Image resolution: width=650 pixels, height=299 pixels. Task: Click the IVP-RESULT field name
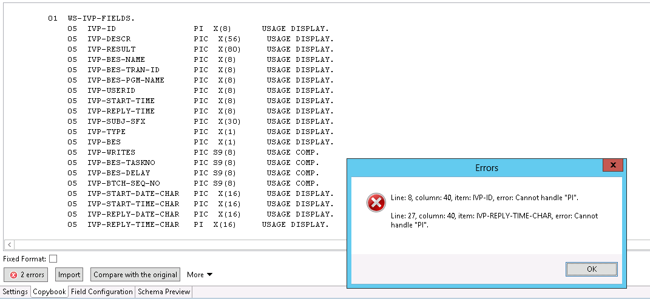click(112, 49)
